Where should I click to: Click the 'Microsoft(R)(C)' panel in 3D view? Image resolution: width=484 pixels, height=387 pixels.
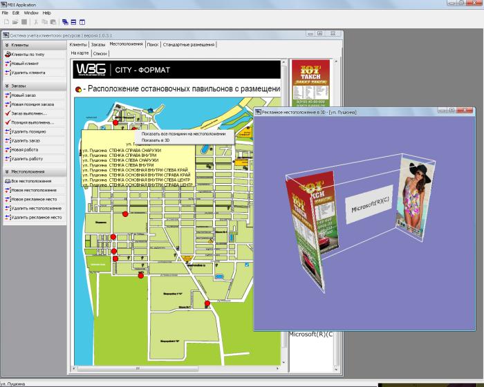point(369,204)
